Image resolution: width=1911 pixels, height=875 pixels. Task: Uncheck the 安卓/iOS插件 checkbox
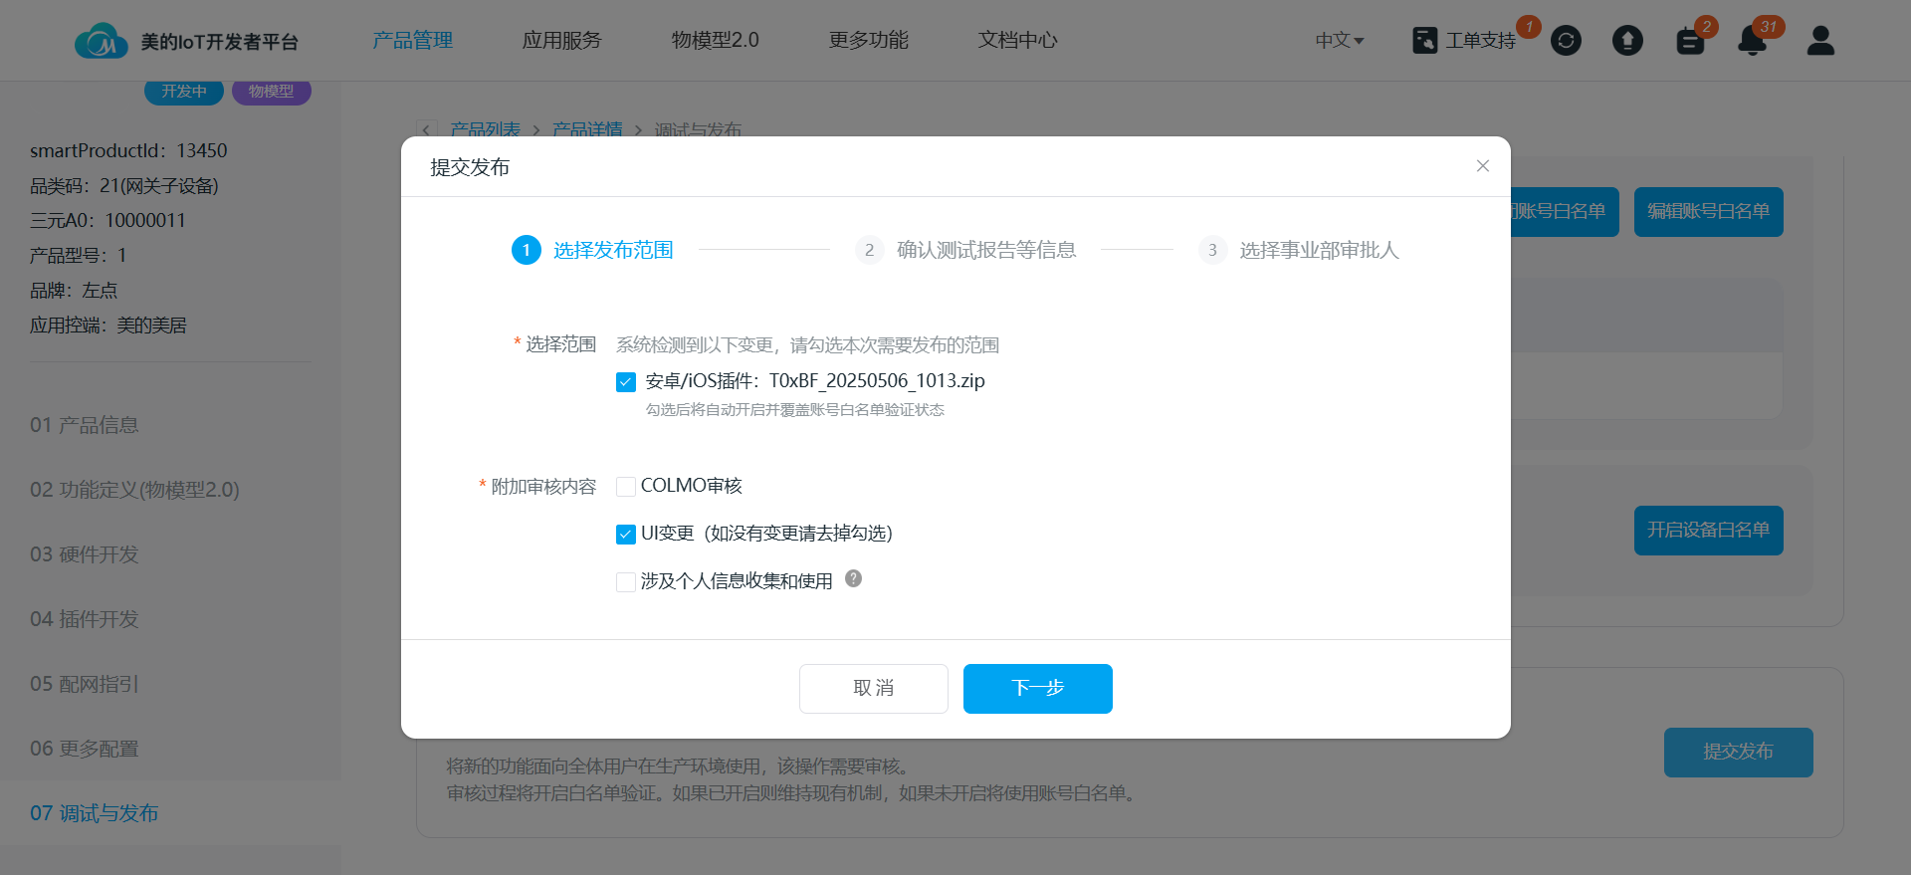(626, 382)
